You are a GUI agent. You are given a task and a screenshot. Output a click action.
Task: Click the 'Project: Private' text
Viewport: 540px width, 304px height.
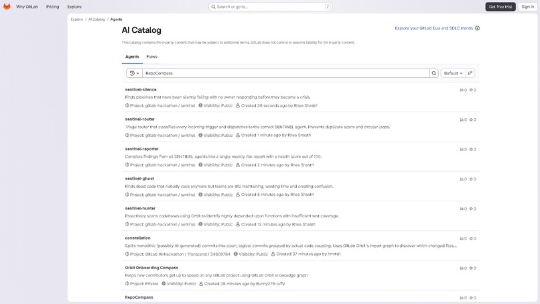[x=144, y=284]
